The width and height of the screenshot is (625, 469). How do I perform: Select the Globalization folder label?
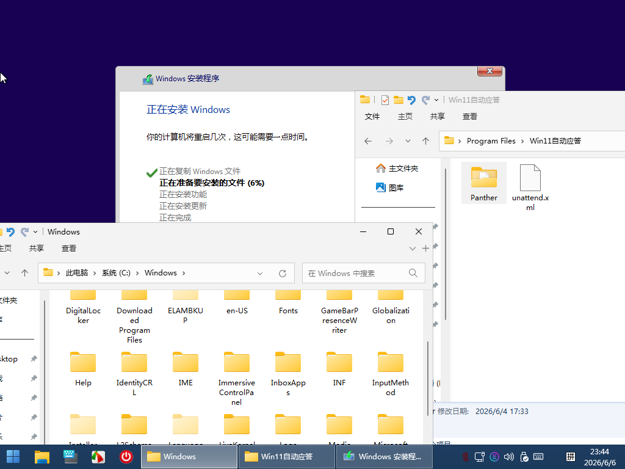[x=391, y=316]
